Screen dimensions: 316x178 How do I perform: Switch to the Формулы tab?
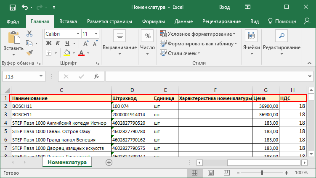coord(153,21)
